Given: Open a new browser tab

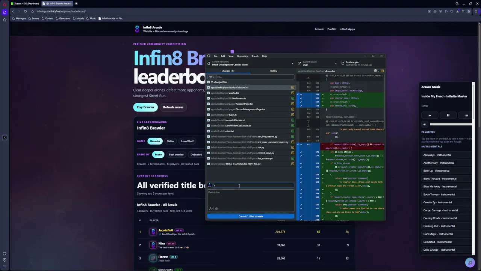Looking at the screenshot, I should tap(76, 3).
